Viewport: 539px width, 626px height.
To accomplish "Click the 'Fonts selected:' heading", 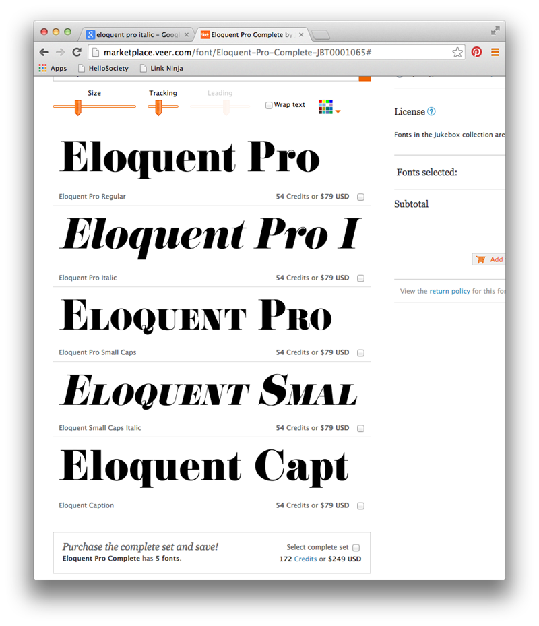I will (x=426, y=172).
